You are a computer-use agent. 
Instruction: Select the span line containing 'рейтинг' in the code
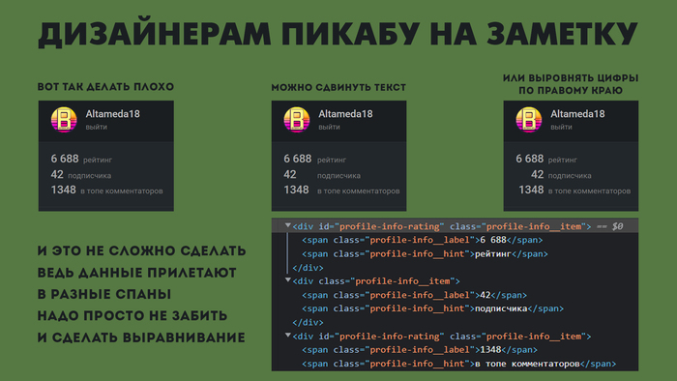pos(425,253)
